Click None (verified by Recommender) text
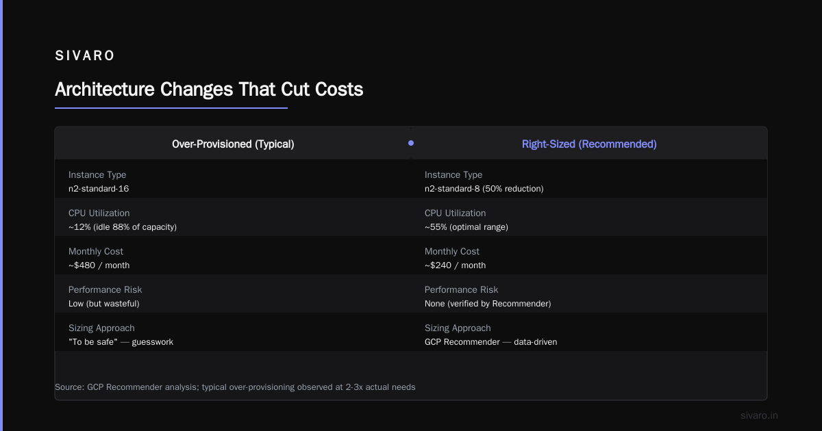The width and height of the screenshot is (822, 431). click(488, 304)
